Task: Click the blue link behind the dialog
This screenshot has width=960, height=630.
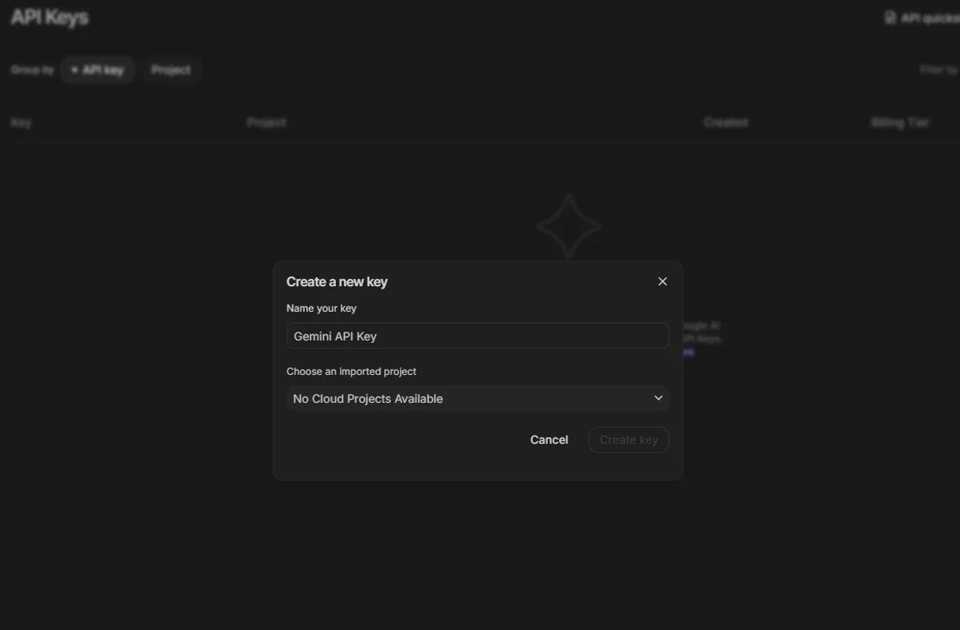Action: (688, 352)
